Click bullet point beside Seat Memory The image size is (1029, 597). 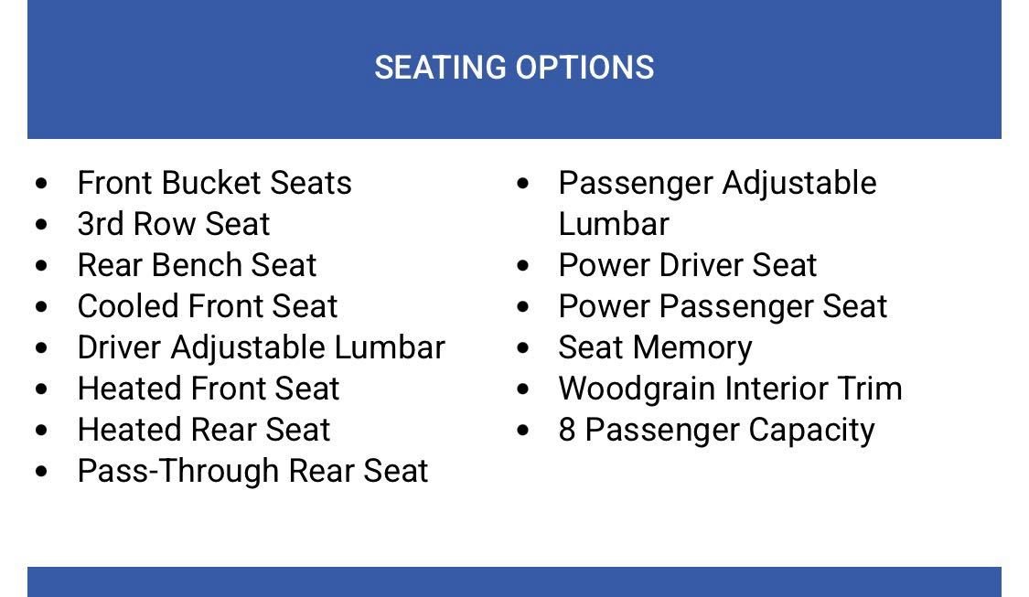pos(523,348)
